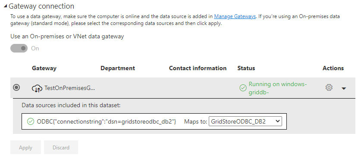Click the Contact information column header

click(198, 68)
